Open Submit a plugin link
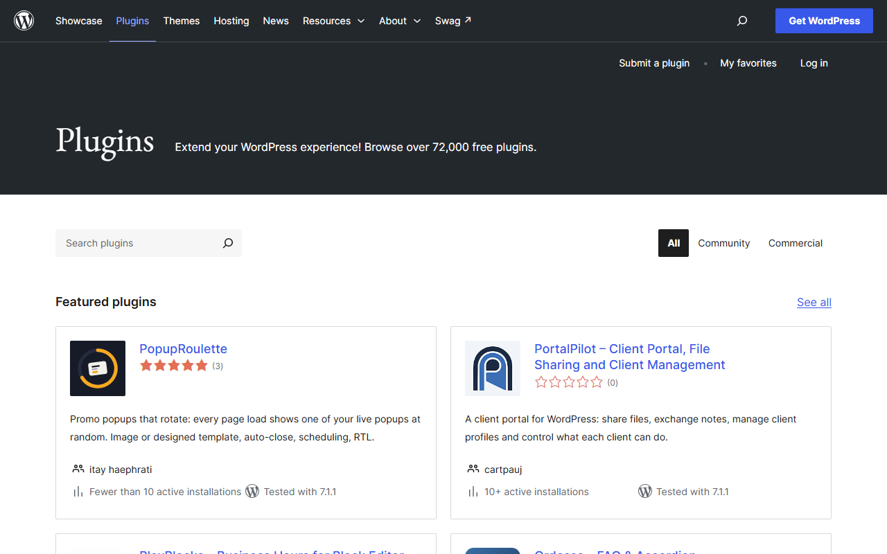Viewport: 887px width, 554px height. point(654,63)
